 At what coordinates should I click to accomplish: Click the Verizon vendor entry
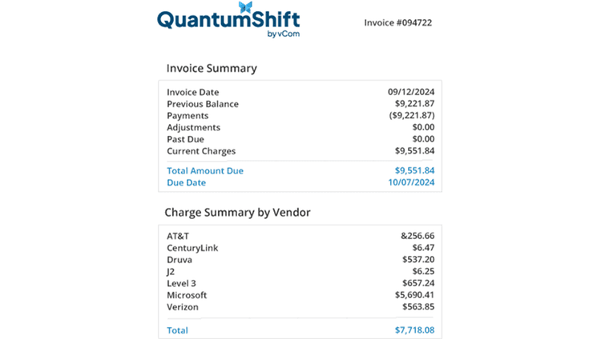183,307
